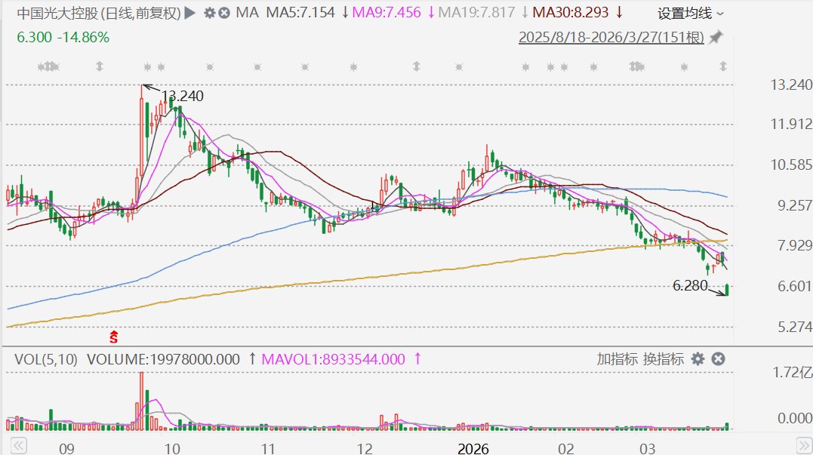
Task: Expand the 设置均线 dropdown
Action: [690, 13]
